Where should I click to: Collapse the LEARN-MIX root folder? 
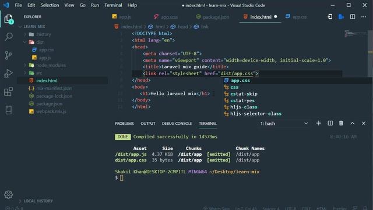(x=34, y=26)
